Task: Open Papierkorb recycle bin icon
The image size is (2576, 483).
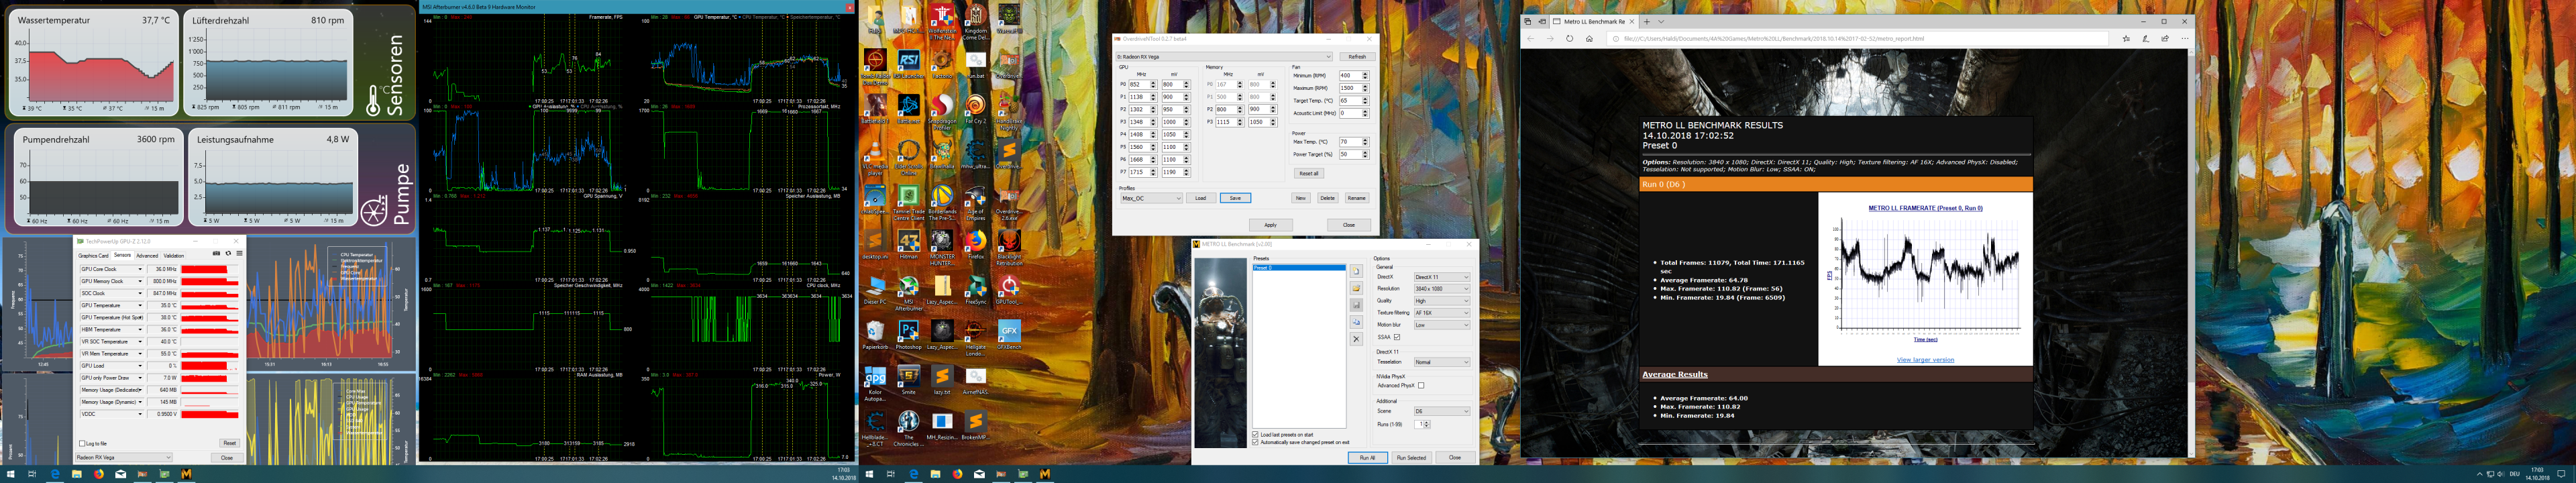Action: [x=875, y=334]
